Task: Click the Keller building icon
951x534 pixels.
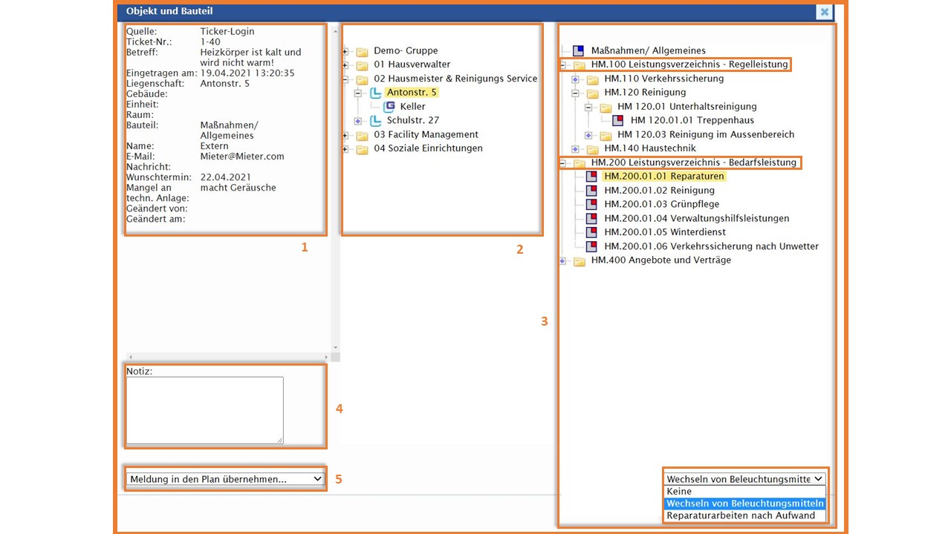Action: coord(389,107)
